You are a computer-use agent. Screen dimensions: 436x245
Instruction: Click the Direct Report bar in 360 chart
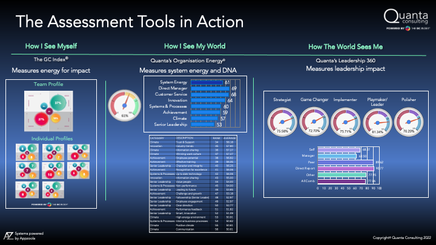[x=346, y=169]
